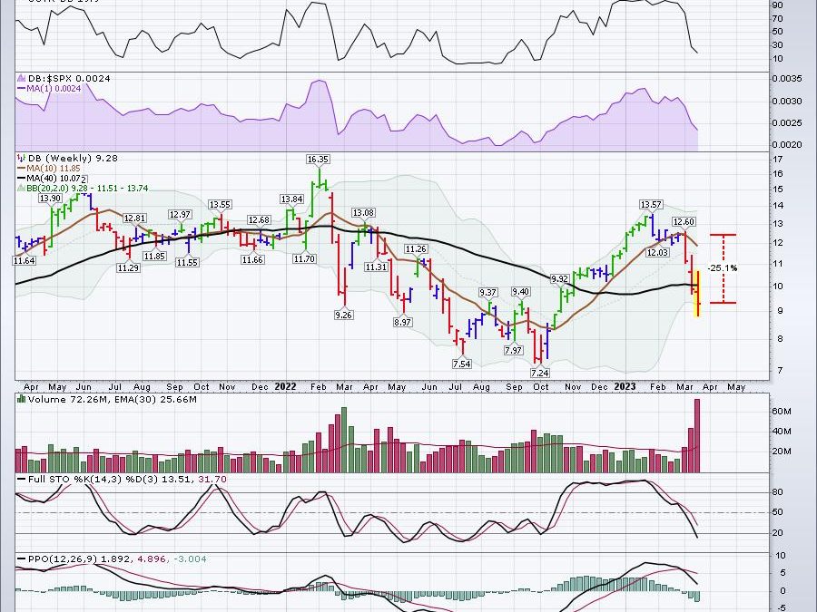Click the -25.1% decline measurement label
The width and height of the screenshot is (817, 612).
pos(723,268)
